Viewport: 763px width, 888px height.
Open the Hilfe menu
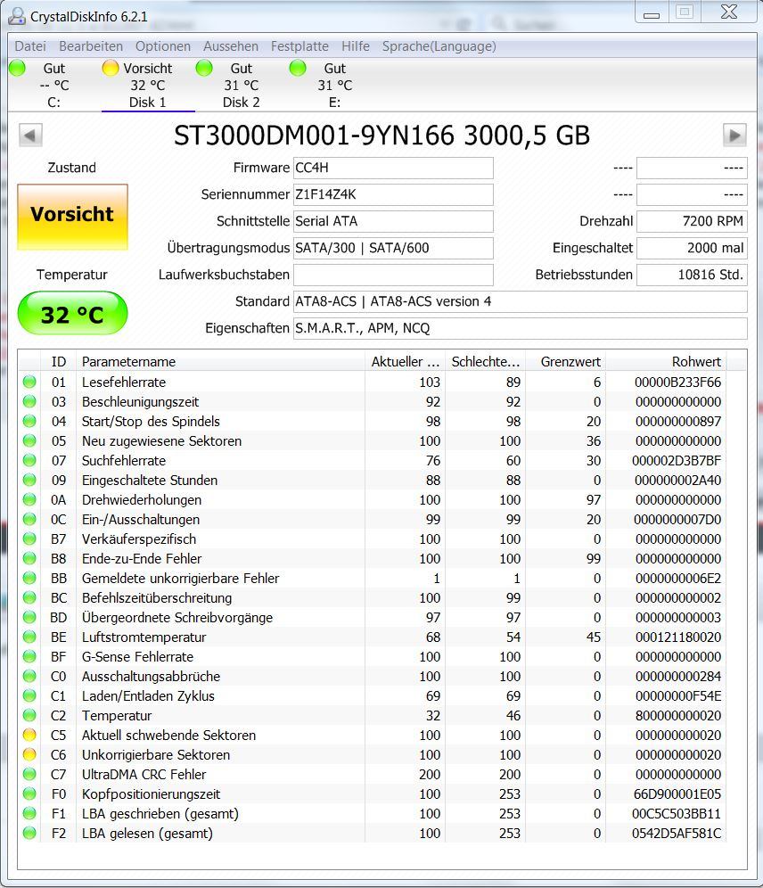point(356,46)
